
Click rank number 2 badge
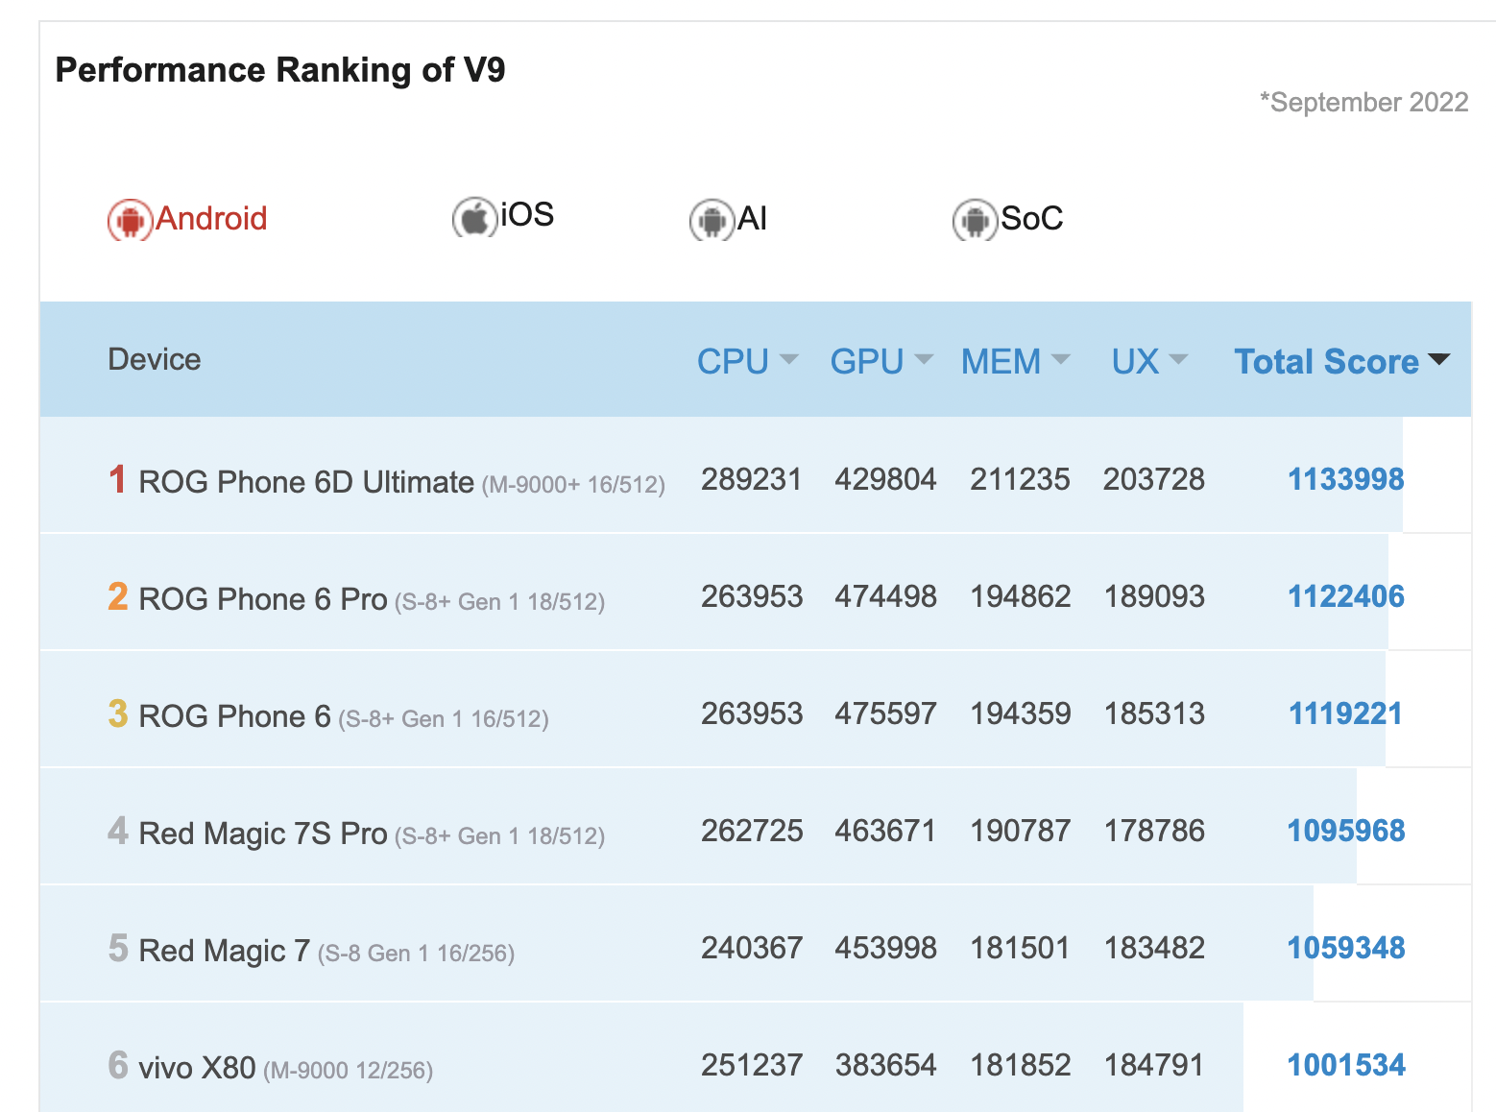pyautogui.click(x=117, y=595)
